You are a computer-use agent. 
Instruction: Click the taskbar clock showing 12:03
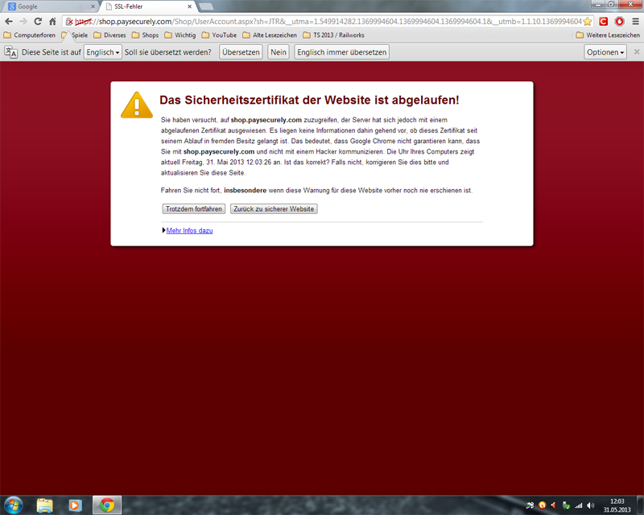(x=617, y=505)
